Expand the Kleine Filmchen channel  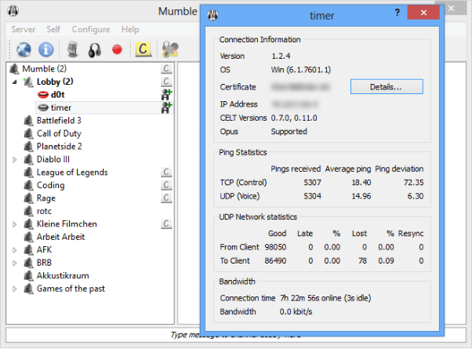point(14,224)
